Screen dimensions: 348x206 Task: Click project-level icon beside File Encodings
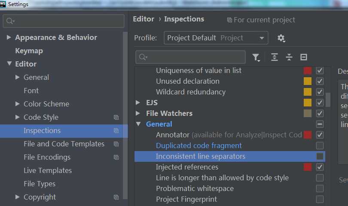[116, 157]
